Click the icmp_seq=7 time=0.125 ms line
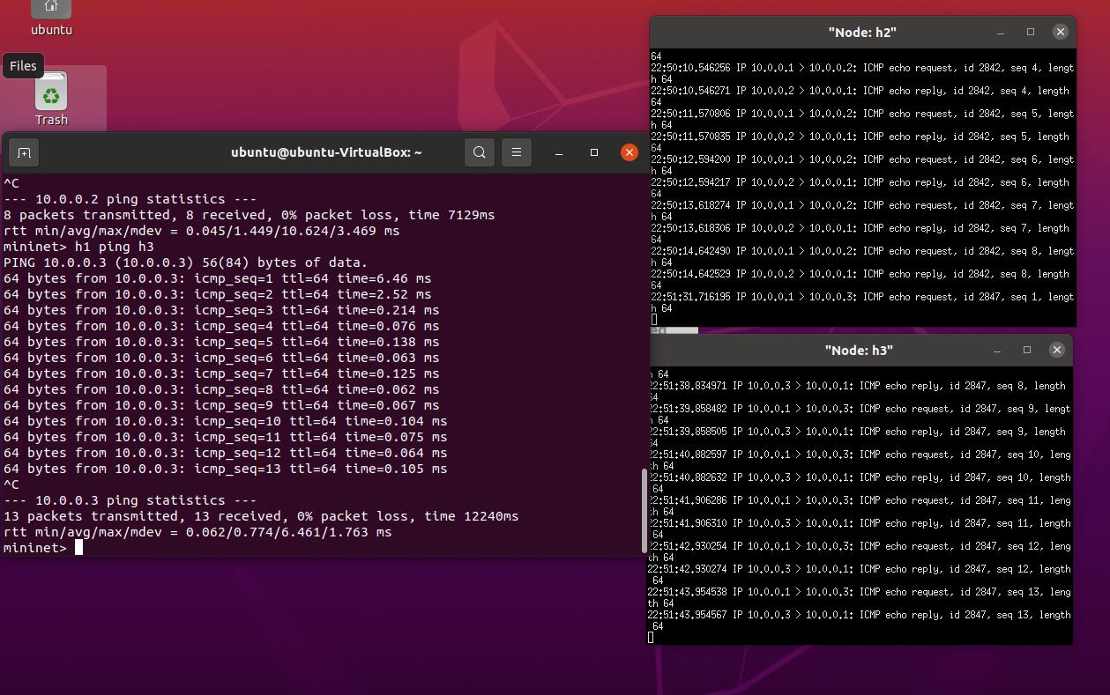The height and width of the screenshot is (695, 1110). pos(221,373)
